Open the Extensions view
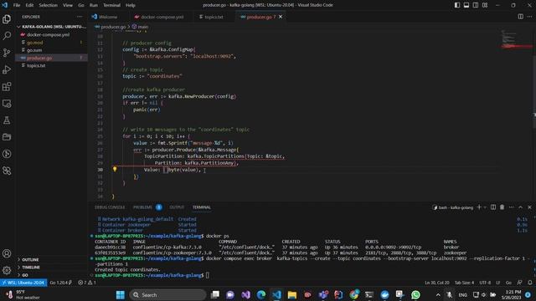Viewport: 536px width, 301px height. pyautogui.click(x=7, y=86)
